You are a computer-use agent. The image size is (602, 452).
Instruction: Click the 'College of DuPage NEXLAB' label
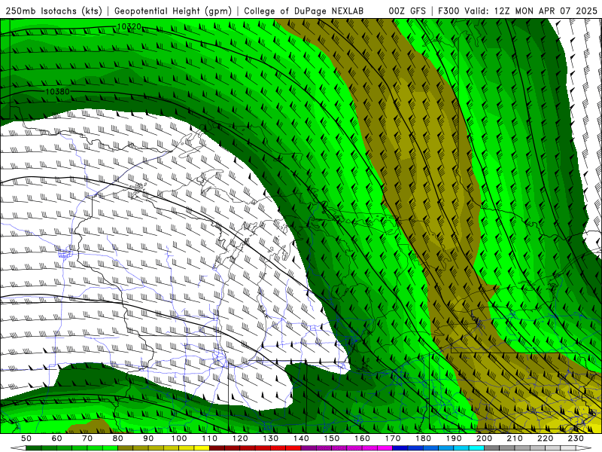tap(303, 11)
